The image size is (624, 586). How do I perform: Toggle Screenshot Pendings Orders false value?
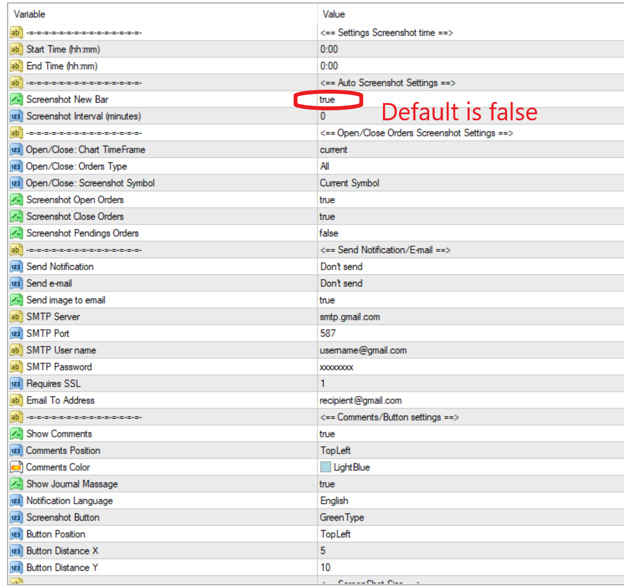tap(329, 233)
